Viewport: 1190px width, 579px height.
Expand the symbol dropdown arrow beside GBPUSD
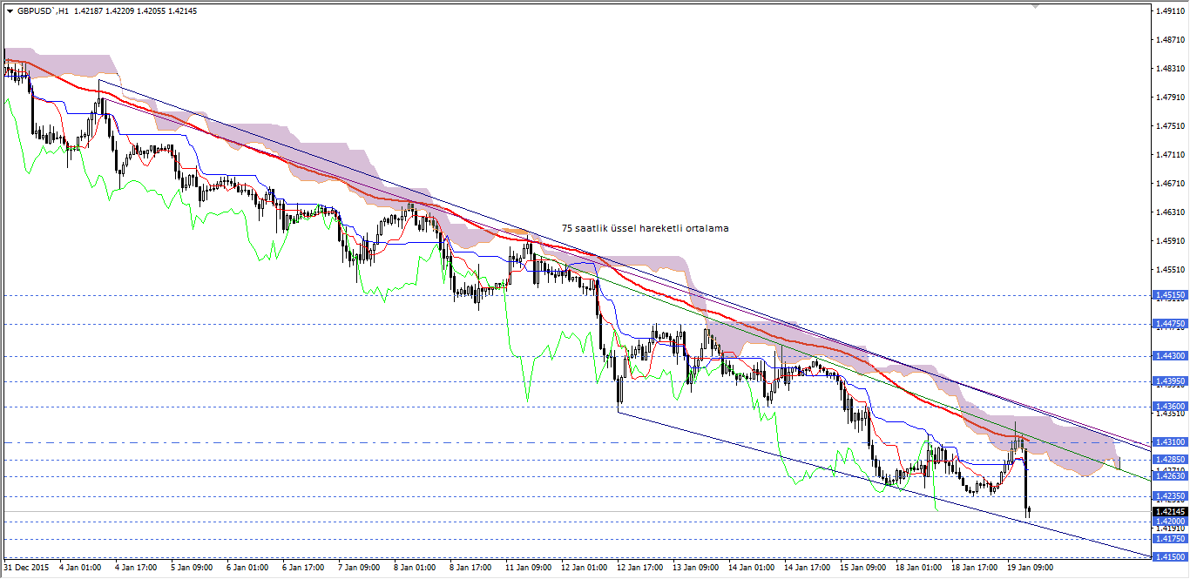tap(11, 11)
